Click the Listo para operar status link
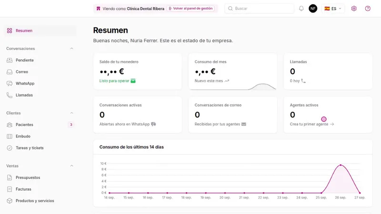Viewport: 381px width, 214px height. point(117,81)
